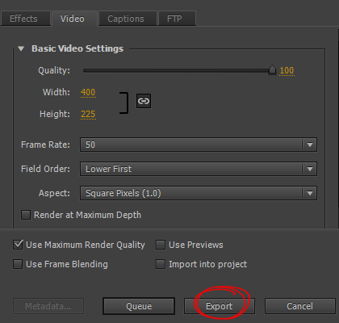Screen dimensions: 339x323
Task: Check Import into project checkbox
Action: (x=161, y=264)
